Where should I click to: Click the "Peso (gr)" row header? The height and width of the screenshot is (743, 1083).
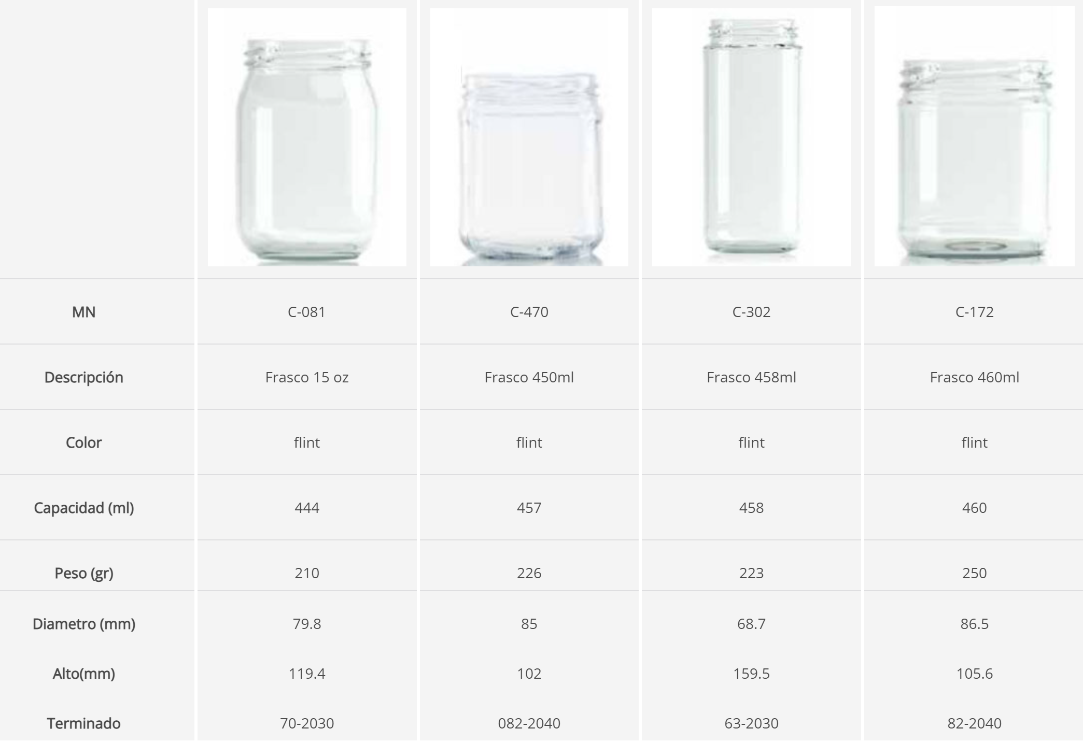pyautogui.click(x=84, y=573)
